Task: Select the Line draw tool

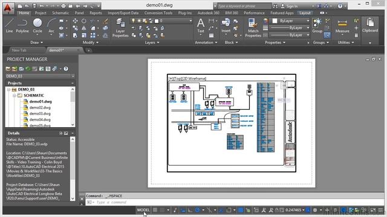Action: 9,25
